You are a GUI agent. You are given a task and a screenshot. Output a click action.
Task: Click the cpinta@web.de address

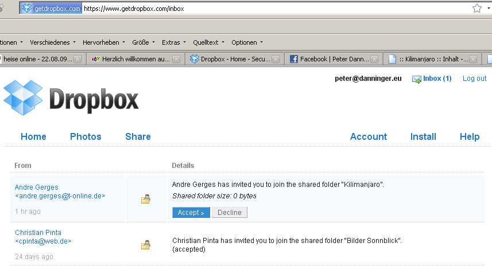coord(43,241)
